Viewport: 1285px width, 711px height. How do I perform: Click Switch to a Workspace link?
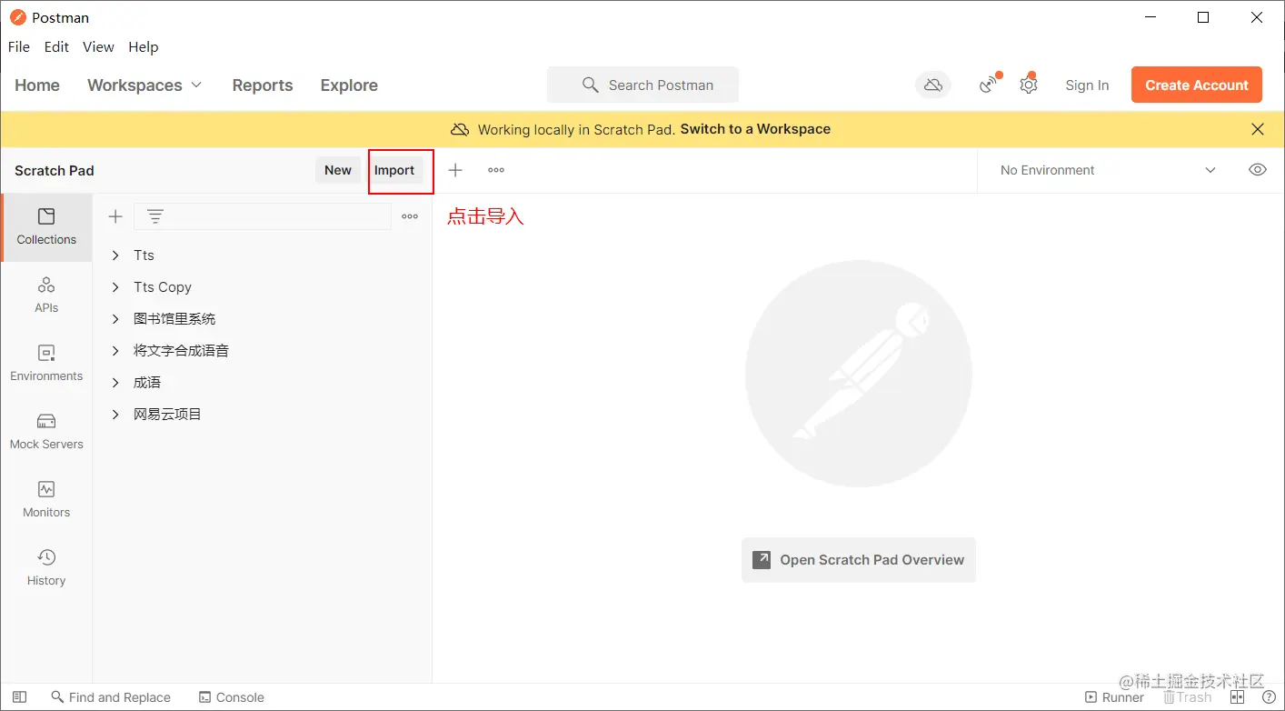pyautogui.click(x=755, y=129)
